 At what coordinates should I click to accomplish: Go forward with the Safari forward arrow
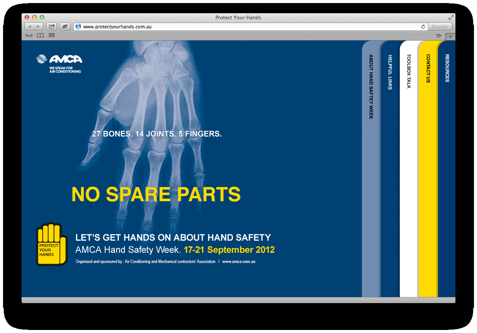point(39,26)
